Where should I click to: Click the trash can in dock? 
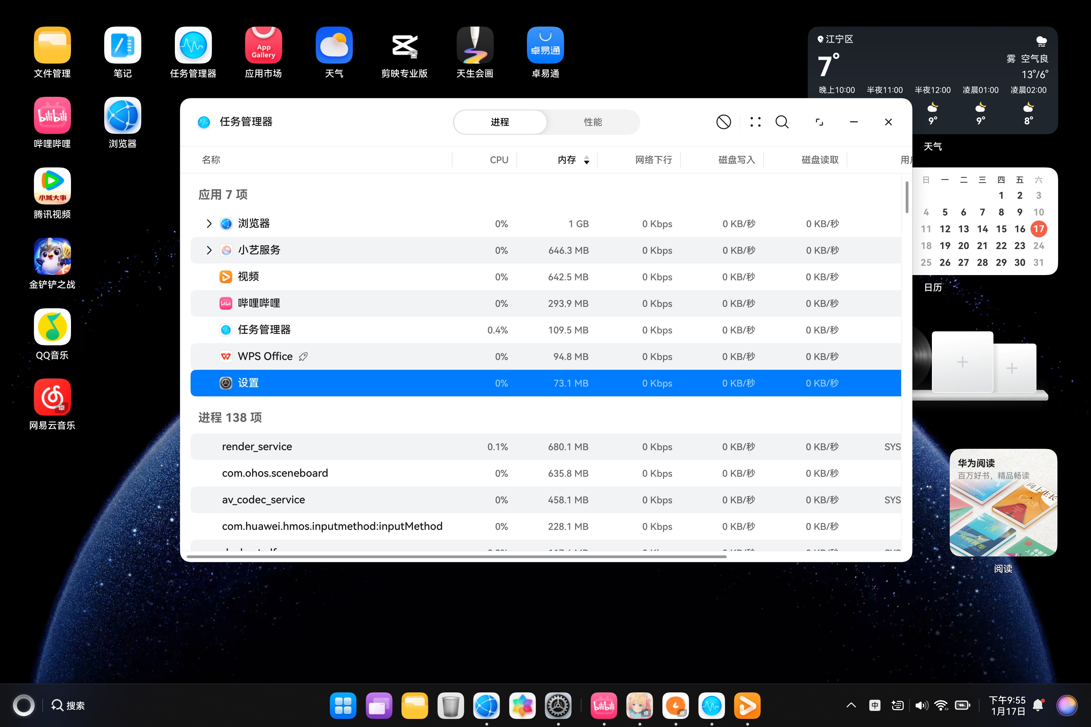450,706
